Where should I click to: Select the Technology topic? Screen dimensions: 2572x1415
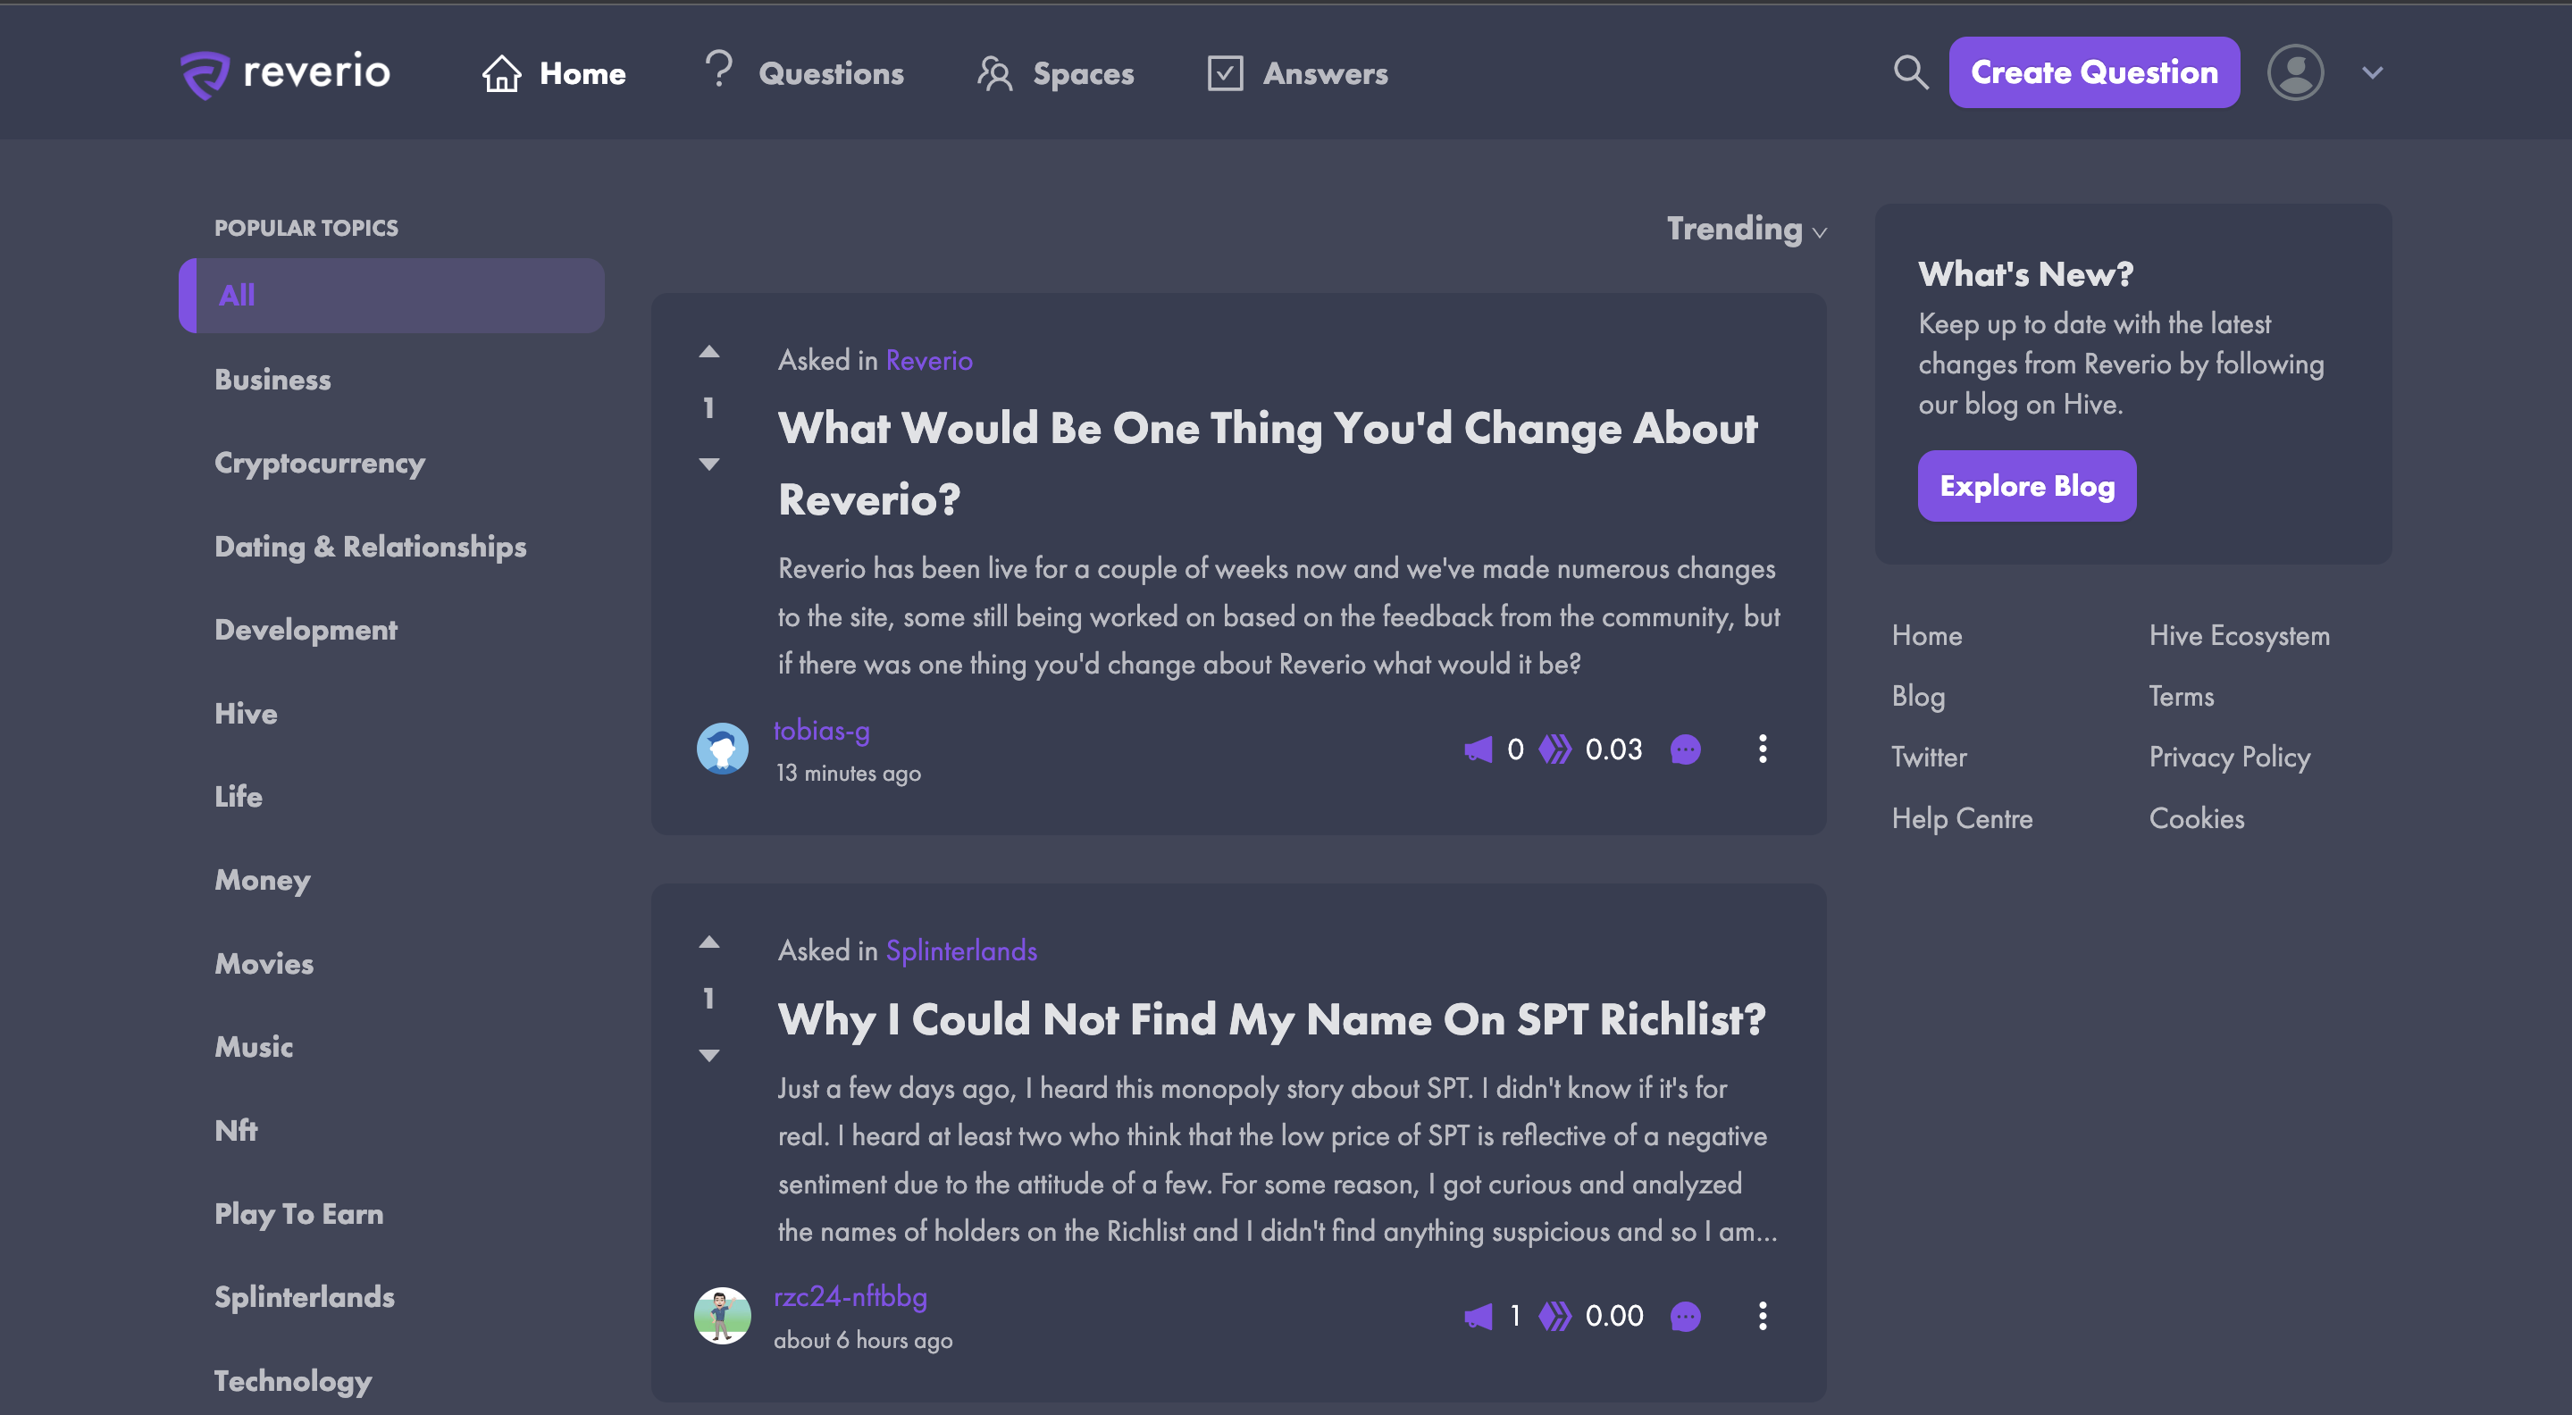292,1380
